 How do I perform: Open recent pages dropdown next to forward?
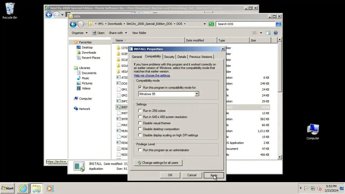86,24
